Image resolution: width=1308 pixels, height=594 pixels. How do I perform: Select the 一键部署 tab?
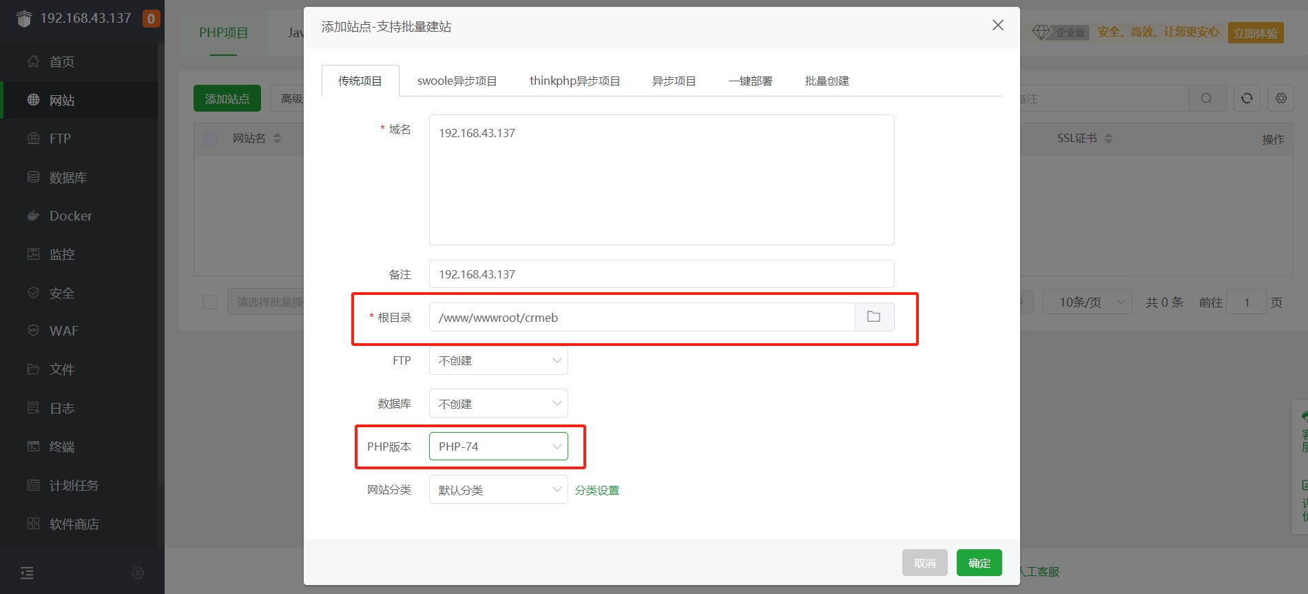(x=750, y=81)
